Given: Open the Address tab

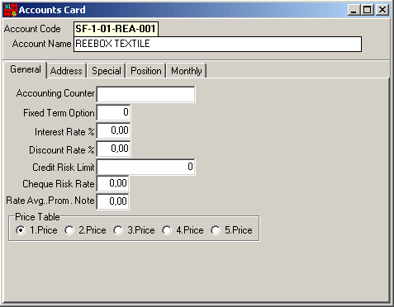Looking at the screenshot, I should (66, 71).
